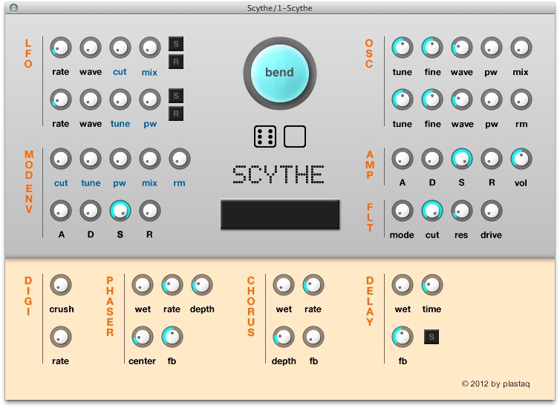
Task: Click the second LFO row wave knob
Action: click(91, 99)
